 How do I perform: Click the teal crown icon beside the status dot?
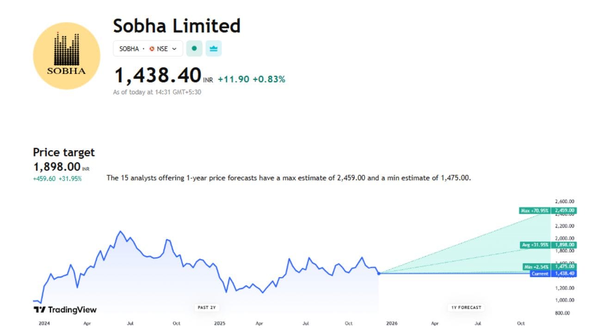[213, 48]
